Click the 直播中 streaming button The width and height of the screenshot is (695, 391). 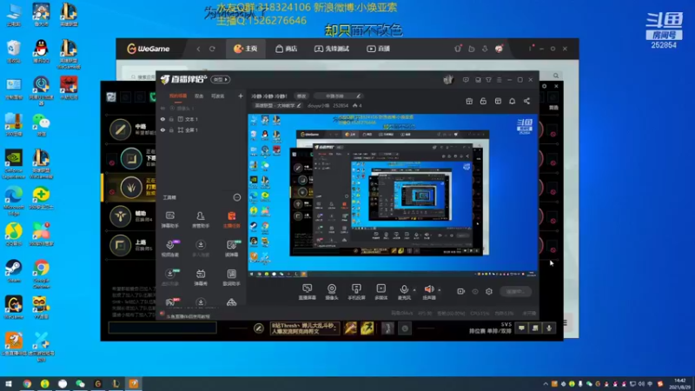[515, 292]
